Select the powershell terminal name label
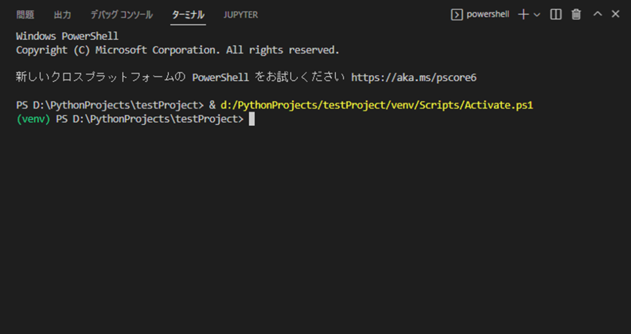The height and width of the screenshot is (334, 631). click(487, 15)
